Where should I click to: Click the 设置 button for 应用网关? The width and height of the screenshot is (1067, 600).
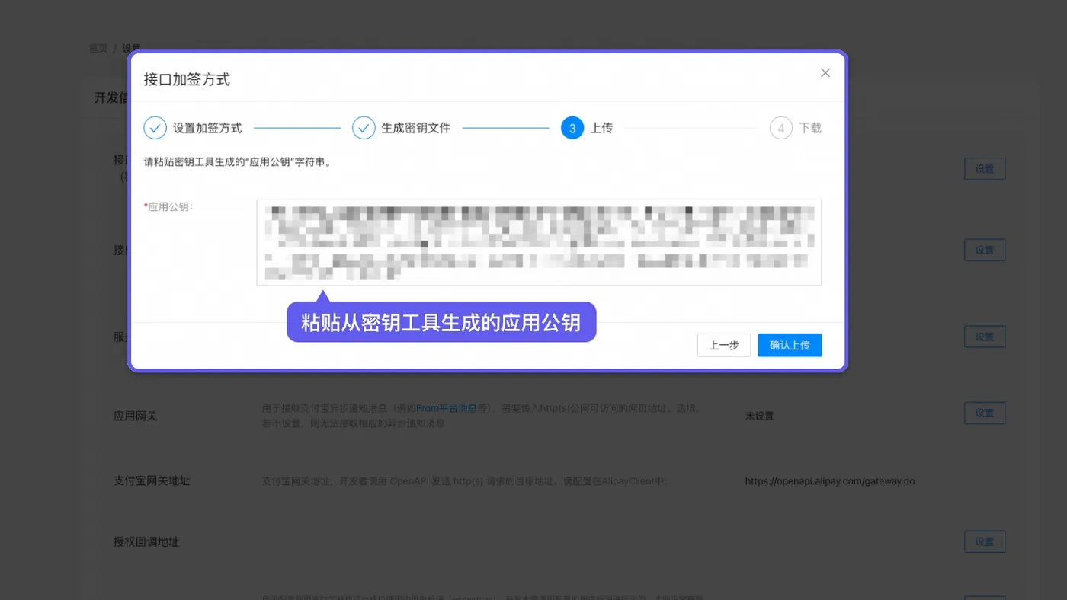point(985,413)
